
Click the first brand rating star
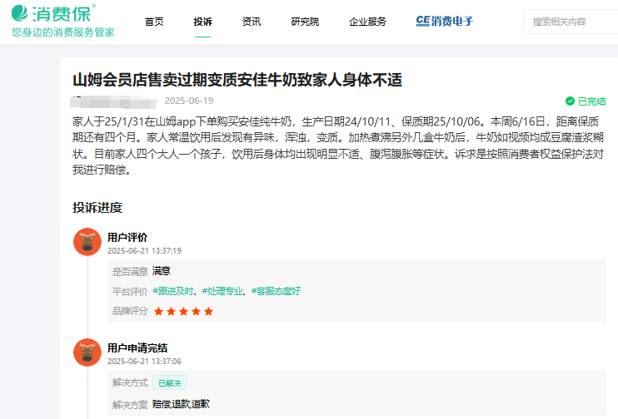click(x=158, y=312)
